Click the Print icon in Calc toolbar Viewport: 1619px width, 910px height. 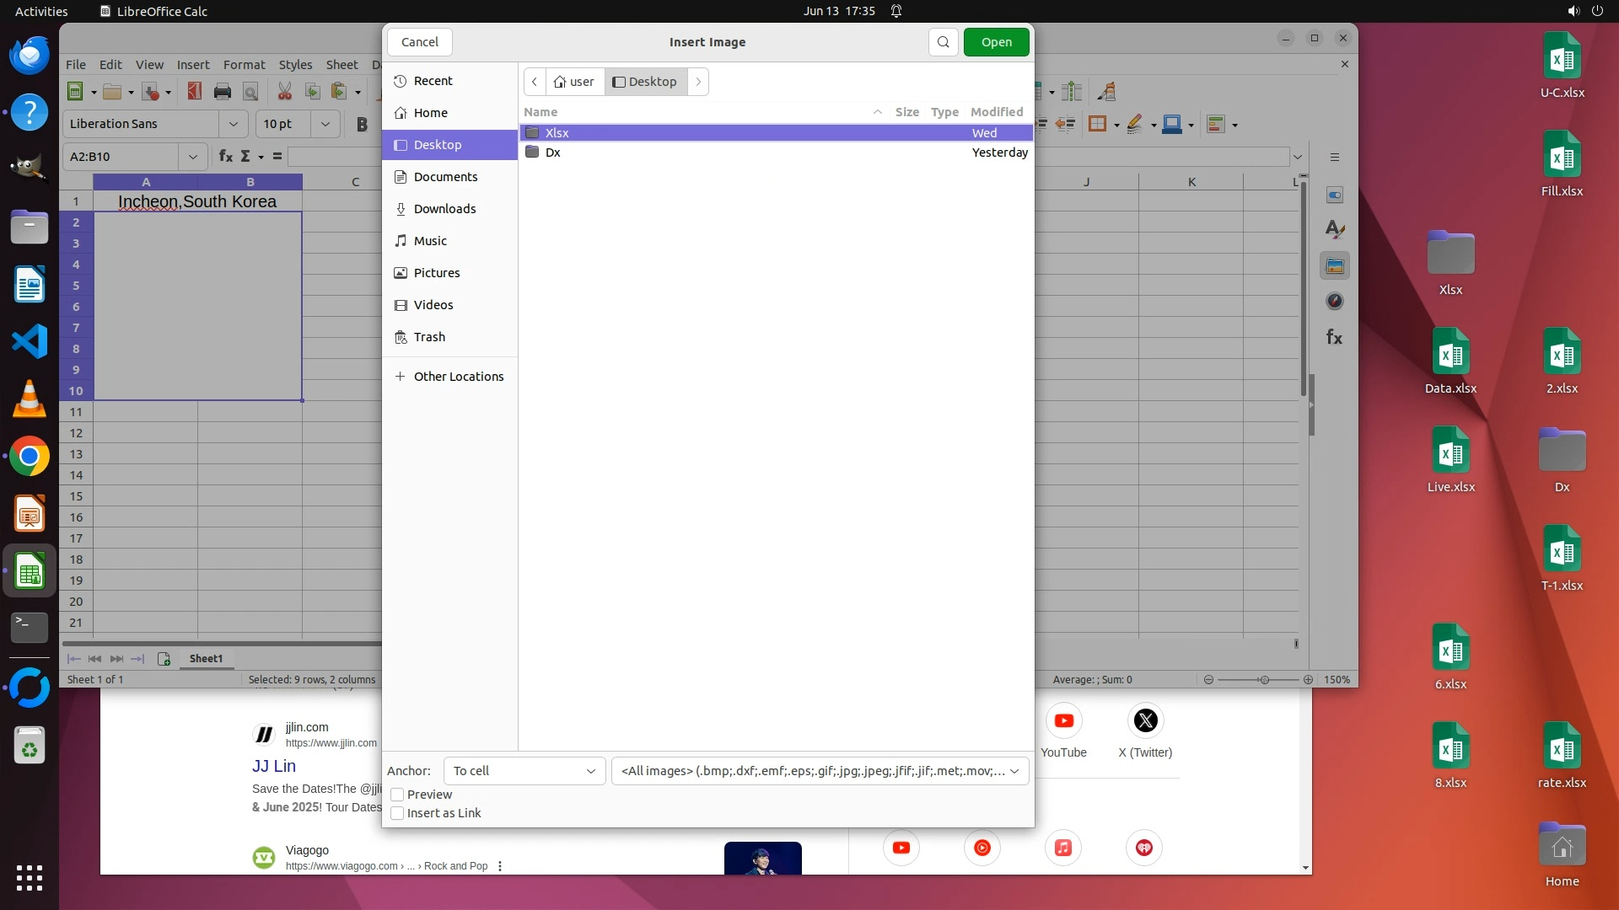pos(223,92)
